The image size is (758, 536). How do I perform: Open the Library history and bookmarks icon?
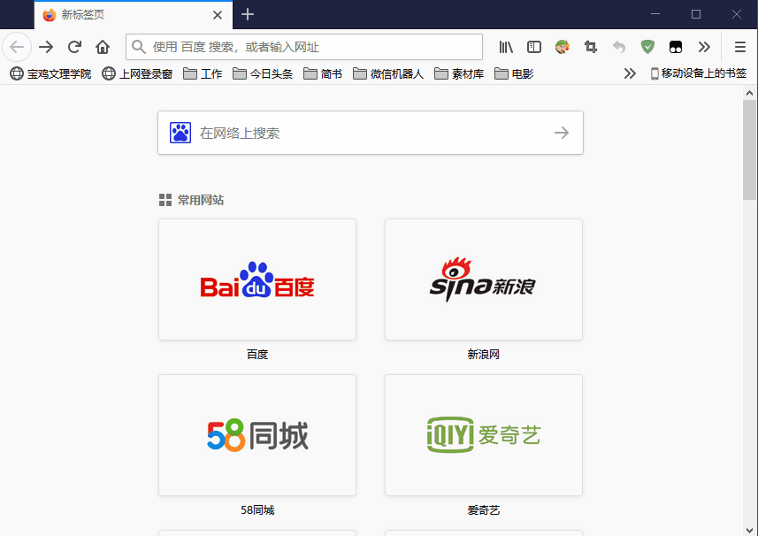coord(506,47)
